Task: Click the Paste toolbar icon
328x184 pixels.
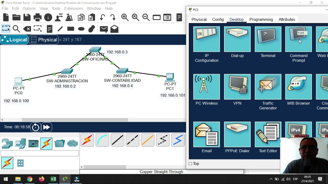Action: click(x=92, y=17)
